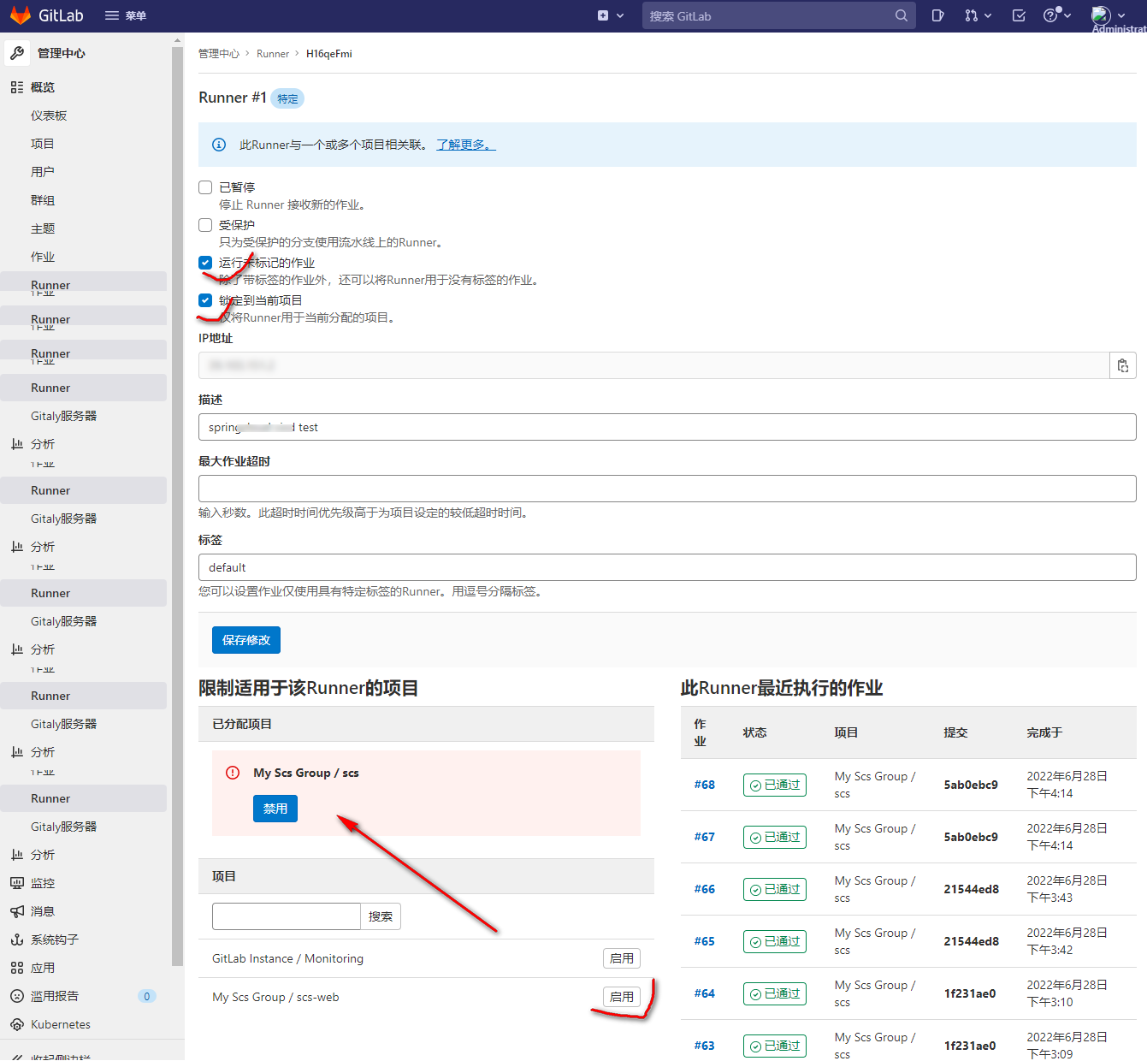Click the GitLab fox logo
This screenshot has width=1147, height=1061.
21,15
